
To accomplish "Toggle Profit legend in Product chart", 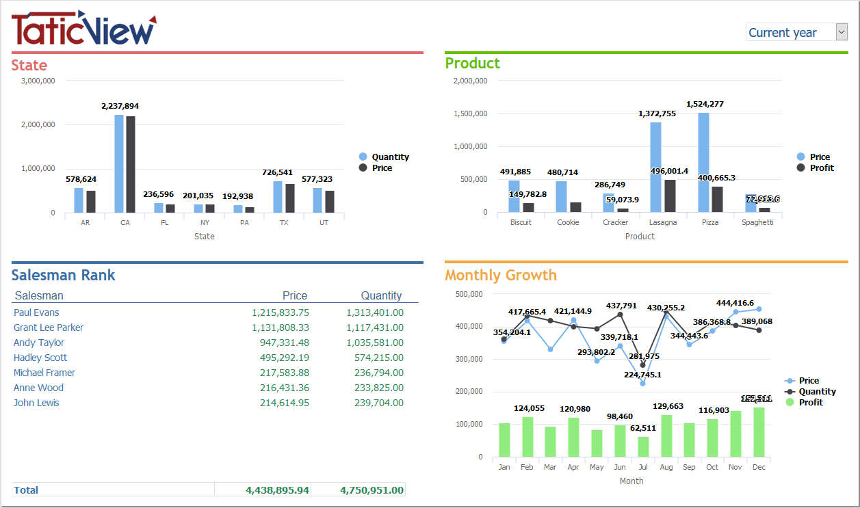I will [822, 168].
